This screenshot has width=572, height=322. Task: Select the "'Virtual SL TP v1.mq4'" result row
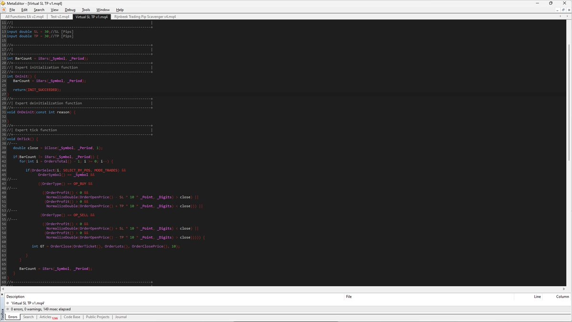pos(288,303)
